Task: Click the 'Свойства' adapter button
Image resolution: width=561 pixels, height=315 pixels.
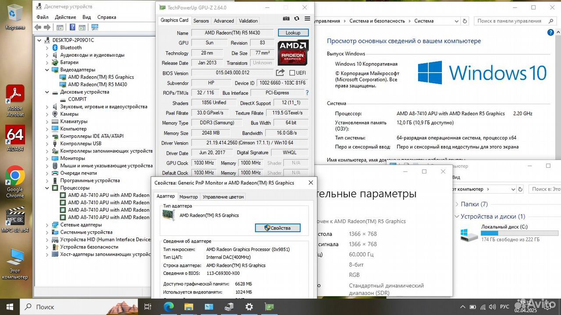Action: [278, 228]
